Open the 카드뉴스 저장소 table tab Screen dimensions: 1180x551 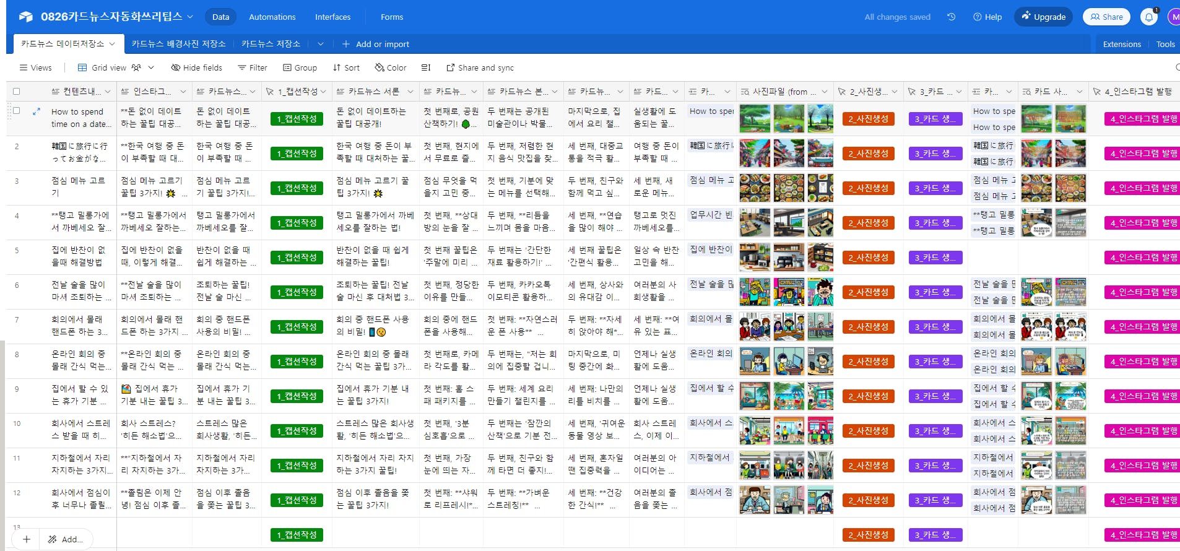tap(271, 44)
